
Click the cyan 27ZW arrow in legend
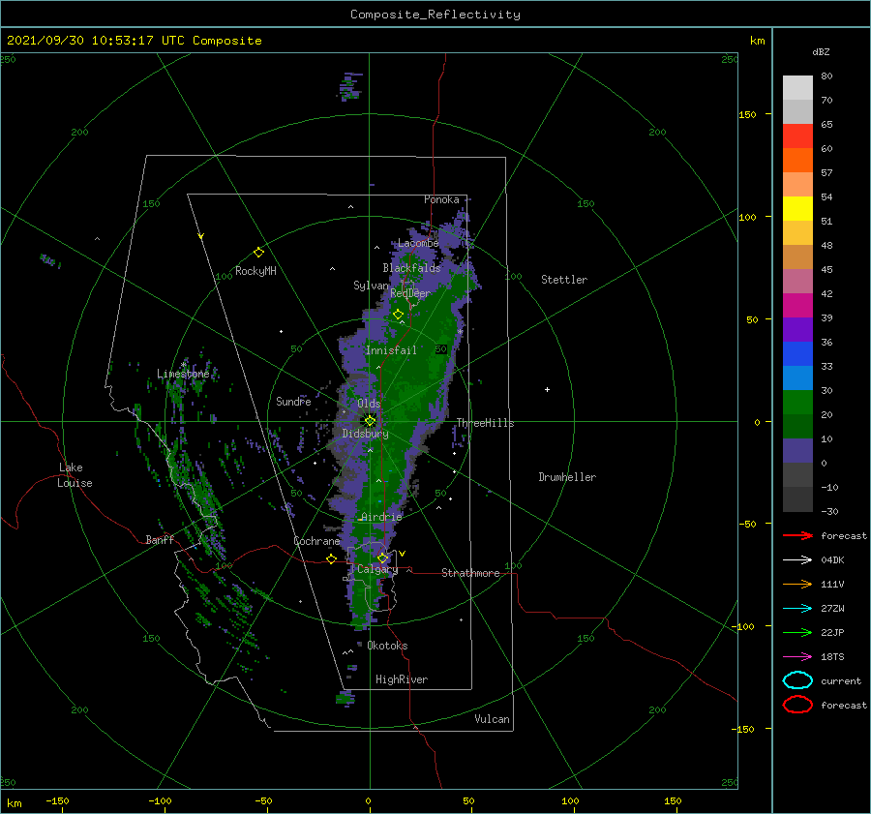pos(797,609)
